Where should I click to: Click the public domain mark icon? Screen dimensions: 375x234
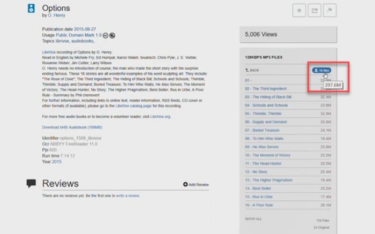[112, 36]
